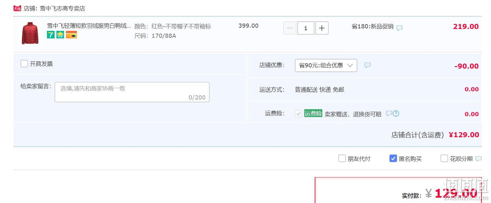Click the 给卖家留言 message text box

(132, 92)
